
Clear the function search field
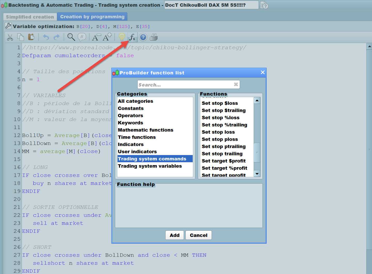[x=236, y=84]
